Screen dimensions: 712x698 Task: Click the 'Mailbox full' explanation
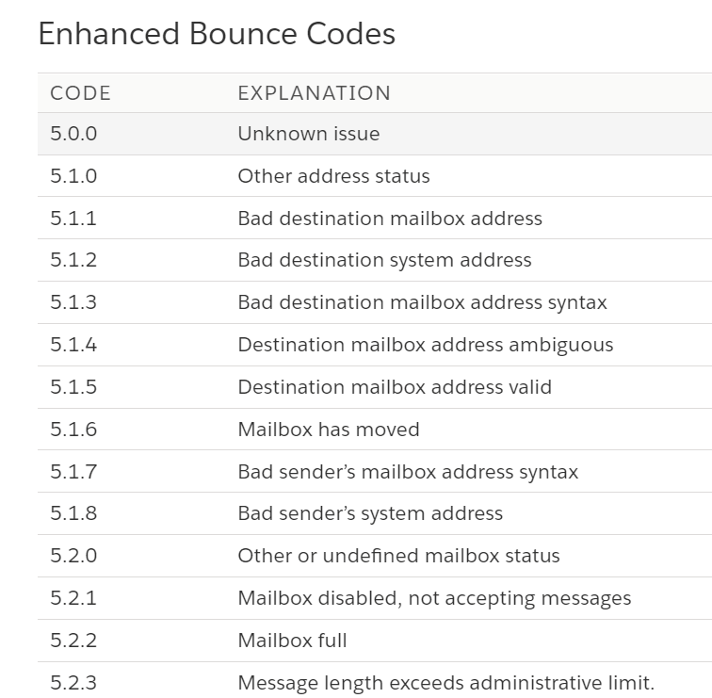(292, 641)
